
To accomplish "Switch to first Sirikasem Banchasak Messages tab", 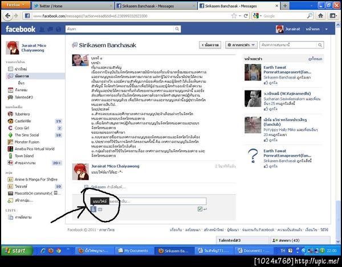I will (x=156, y=6).
